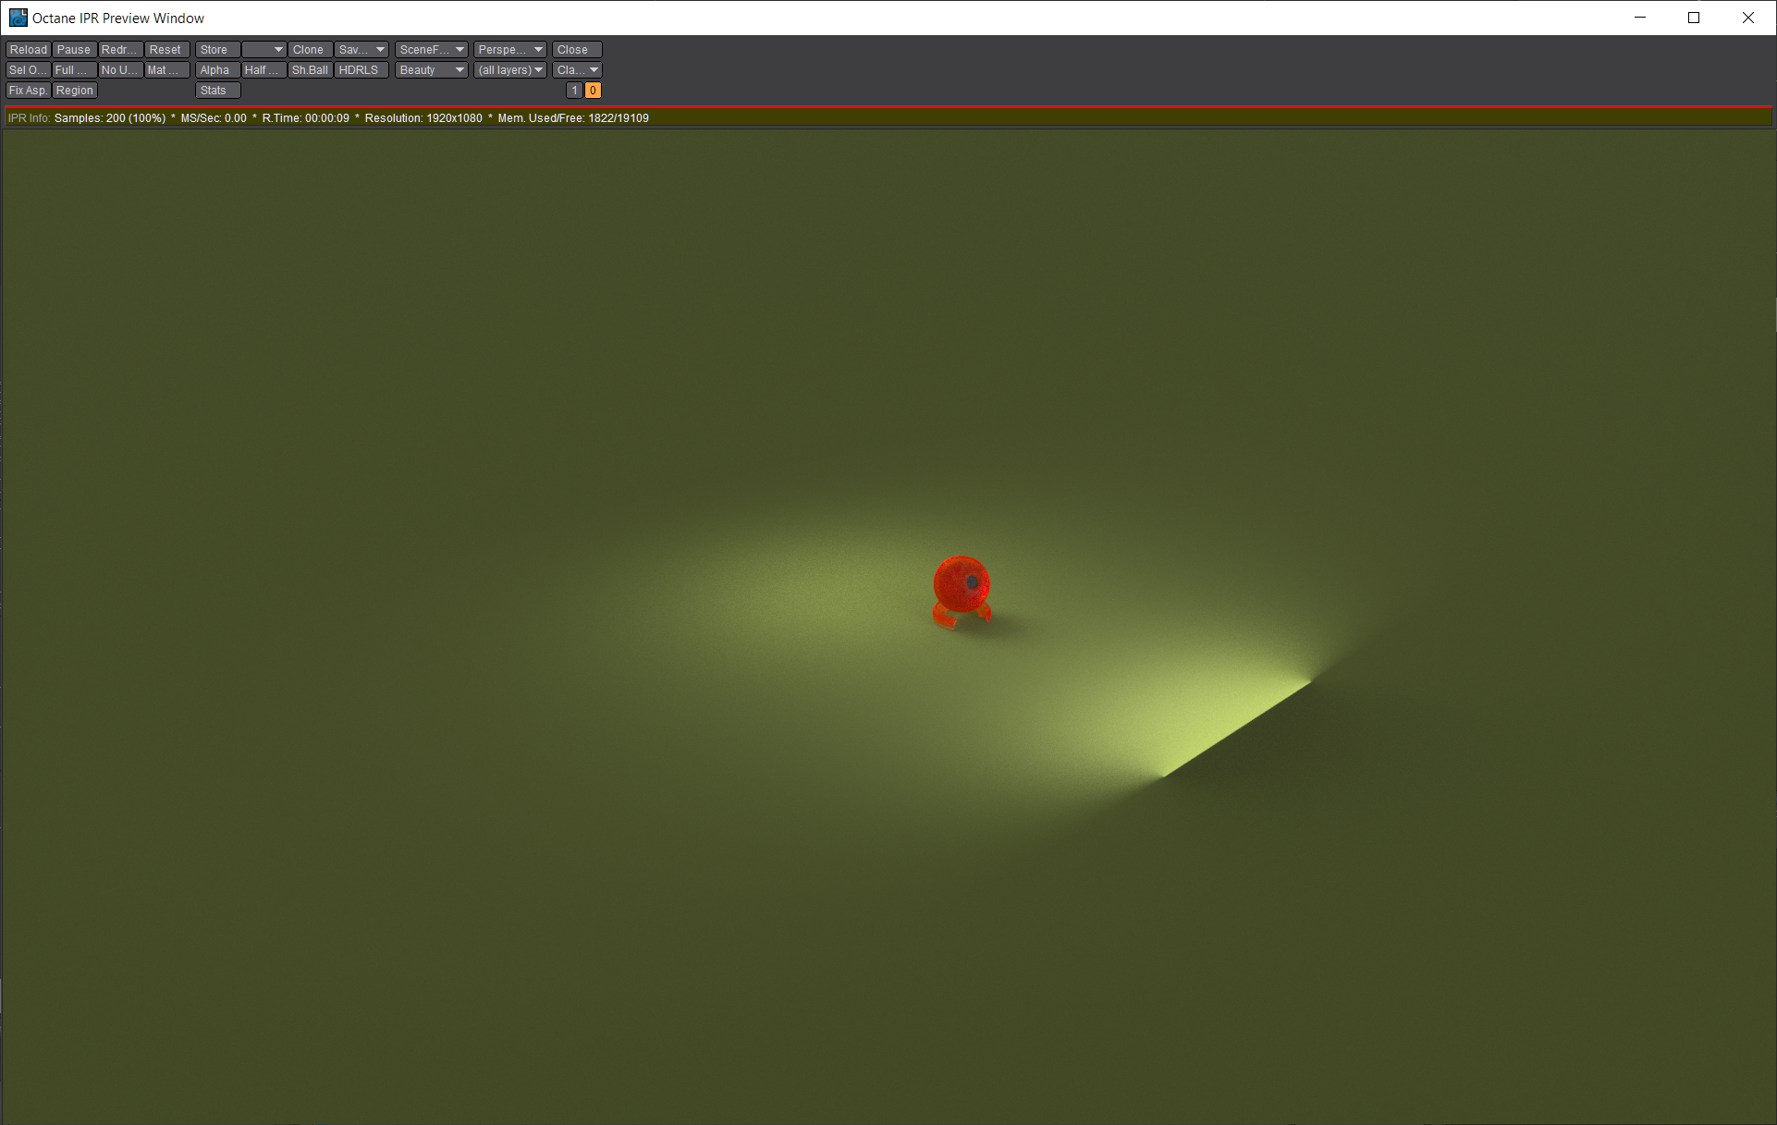Show render Stats
Screen dimensions: 1777x1125
tap(217, 91)
